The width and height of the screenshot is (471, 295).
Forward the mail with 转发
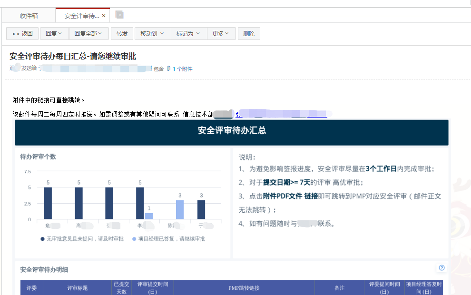(122, 34)
